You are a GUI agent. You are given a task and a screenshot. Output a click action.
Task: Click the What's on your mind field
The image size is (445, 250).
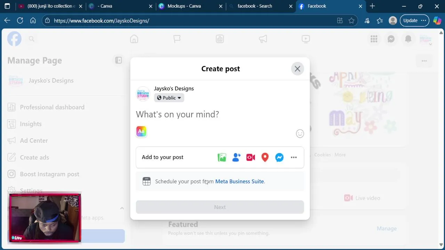click(x=220, y=114)
